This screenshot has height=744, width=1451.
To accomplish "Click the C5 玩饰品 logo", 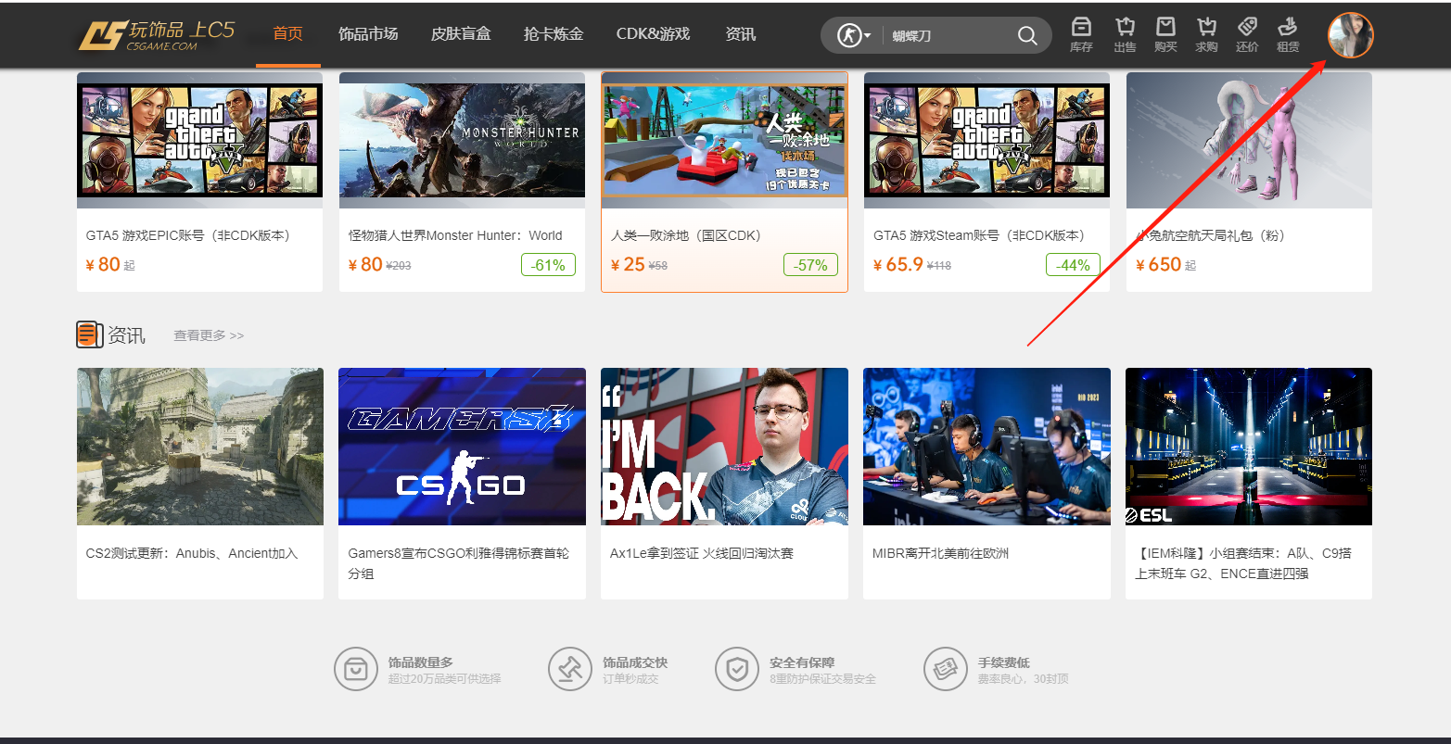I will point(153,35).
